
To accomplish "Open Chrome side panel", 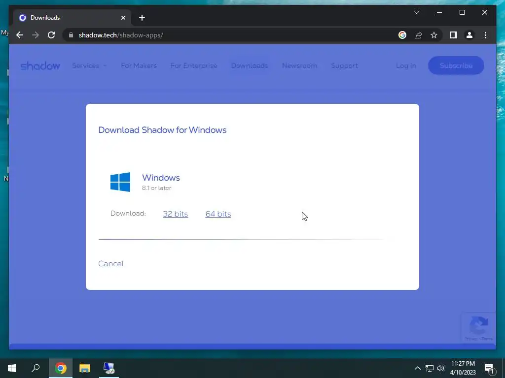I will click(454, 35).
